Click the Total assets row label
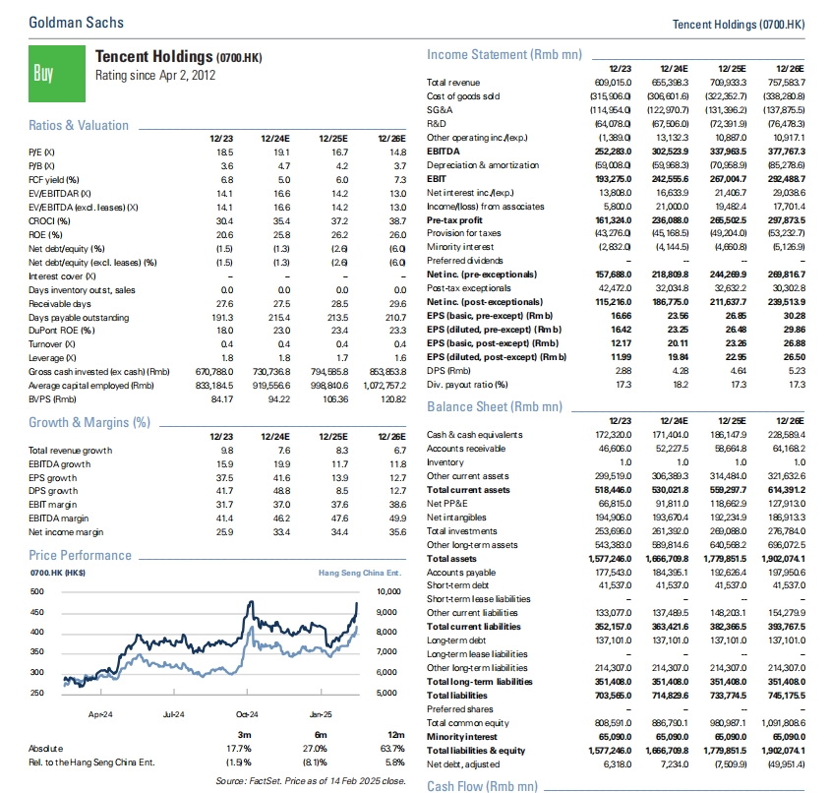The width and height of the screenshot is (831, 793). [451, 559]
